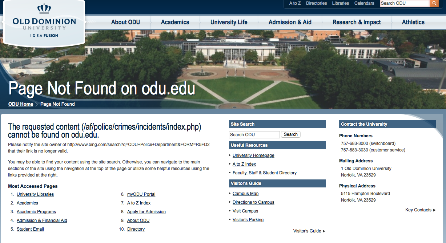Click the Site Search section header

pos(277,124)
